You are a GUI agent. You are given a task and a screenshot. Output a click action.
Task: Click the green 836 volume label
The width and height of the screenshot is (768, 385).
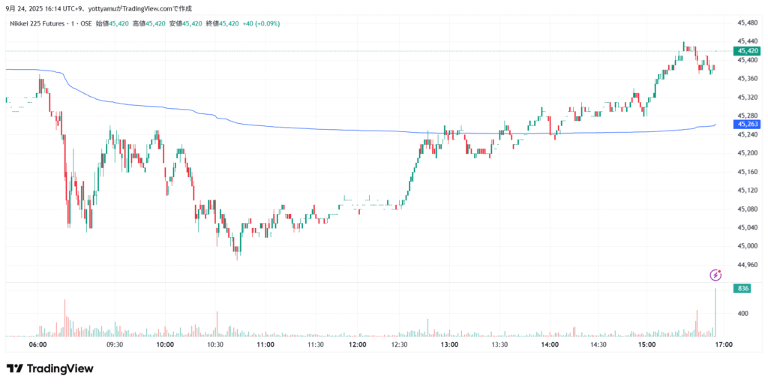tap(743, 288)
